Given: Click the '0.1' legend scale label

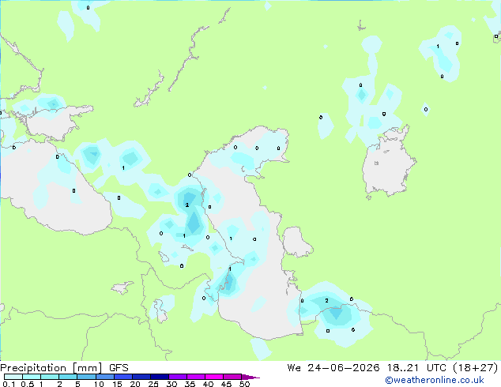Looking at the screenshot, I should [9, 384].
